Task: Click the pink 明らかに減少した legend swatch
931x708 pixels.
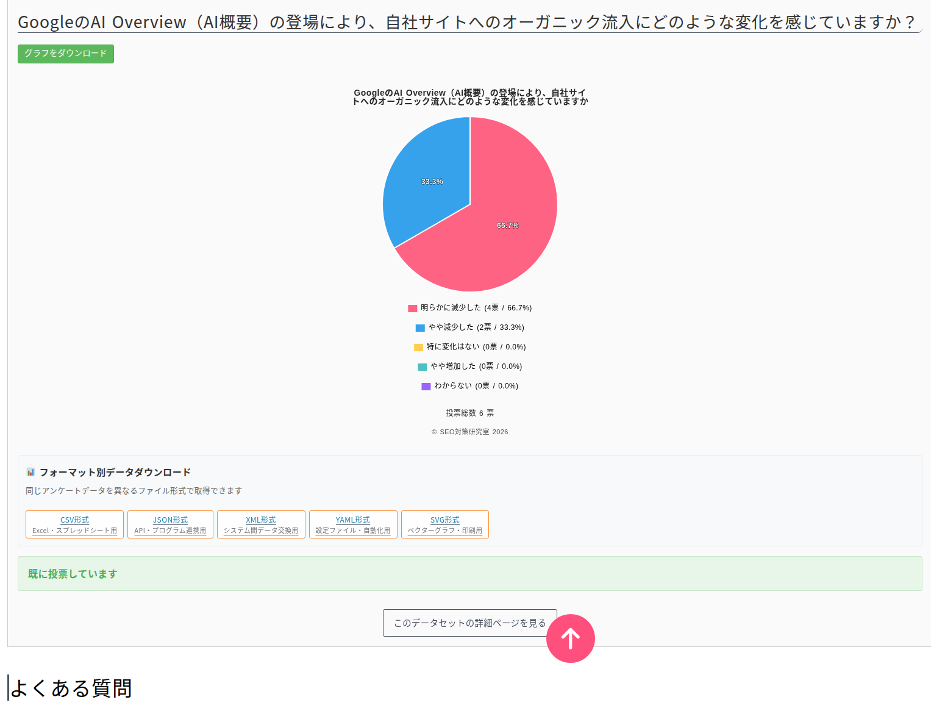Action: [x=413, y=309]
